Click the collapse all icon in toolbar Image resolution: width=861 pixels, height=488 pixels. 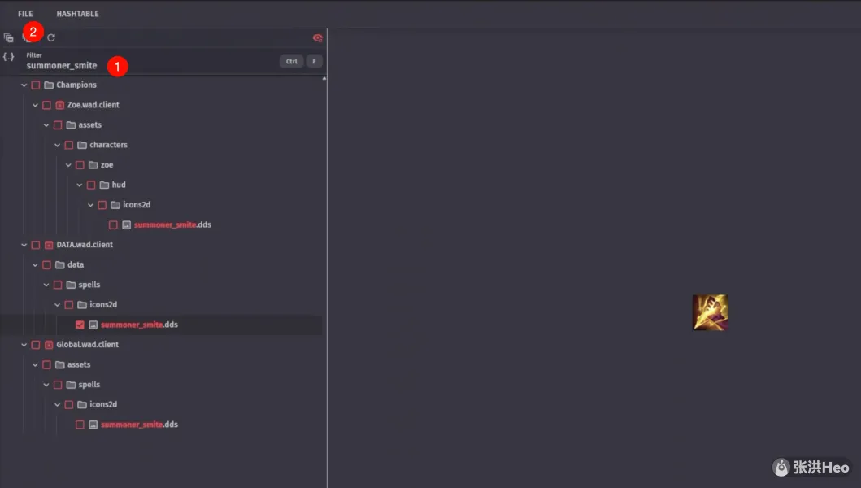(x=9, y=37)
